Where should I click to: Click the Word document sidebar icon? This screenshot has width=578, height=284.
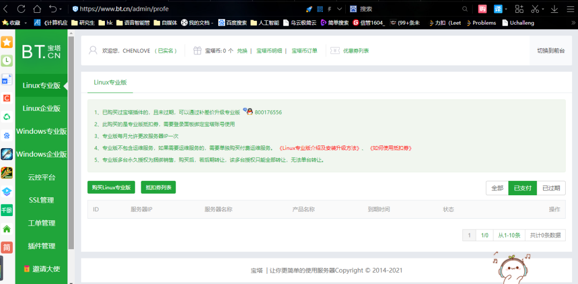6,79
